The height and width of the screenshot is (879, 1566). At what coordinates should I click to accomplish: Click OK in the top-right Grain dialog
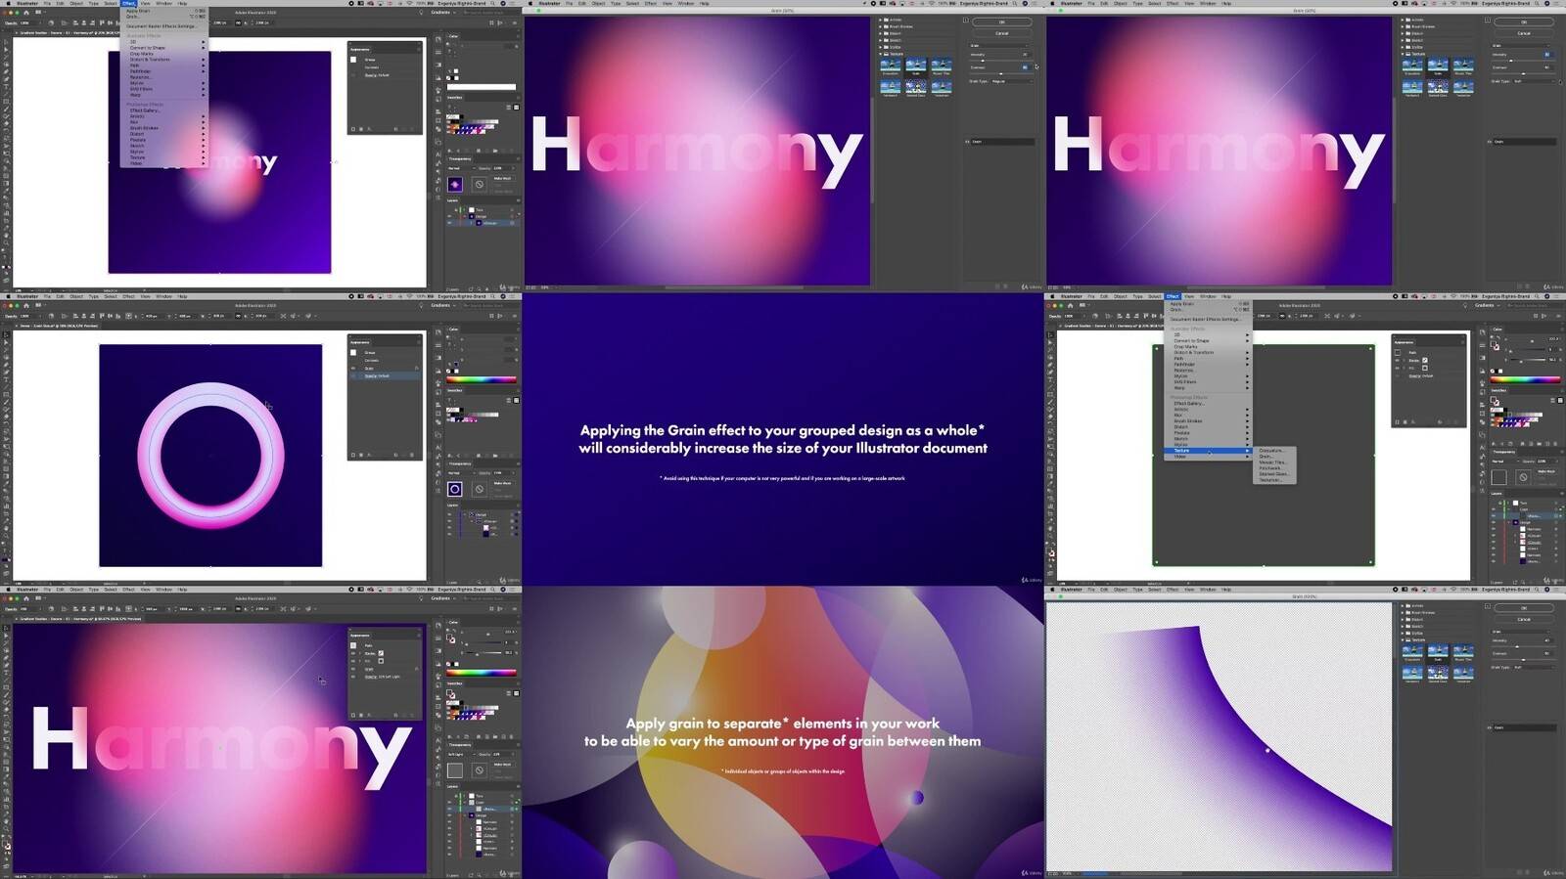tap(1524, 22)
